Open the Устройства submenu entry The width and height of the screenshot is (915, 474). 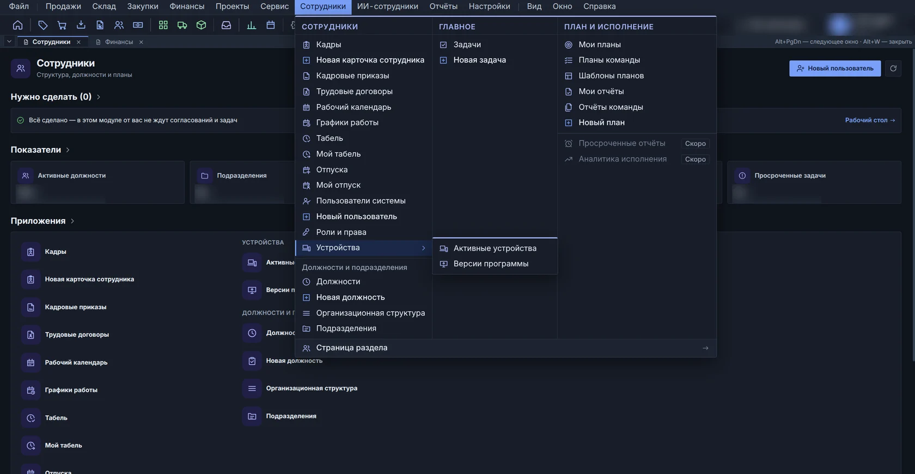364,248
